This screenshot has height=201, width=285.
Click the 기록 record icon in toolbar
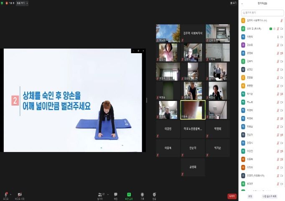[142, 194]
